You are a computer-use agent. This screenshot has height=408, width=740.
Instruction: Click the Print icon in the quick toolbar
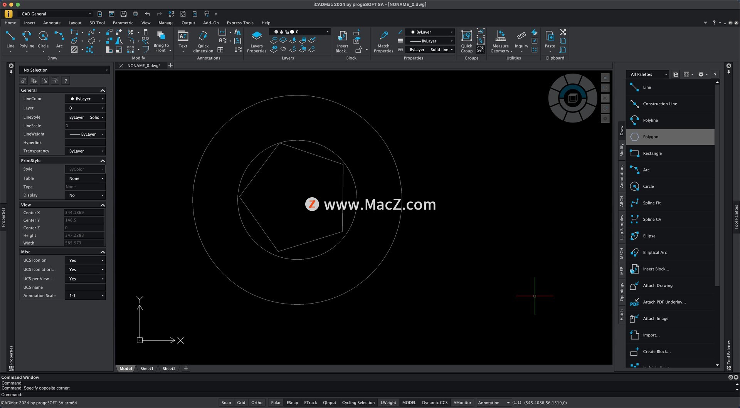(135, 14)
